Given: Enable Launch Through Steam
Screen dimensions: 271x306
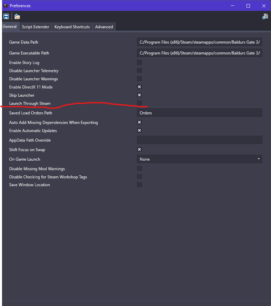Looking at the screenshot, I should (x=139, y=103).
